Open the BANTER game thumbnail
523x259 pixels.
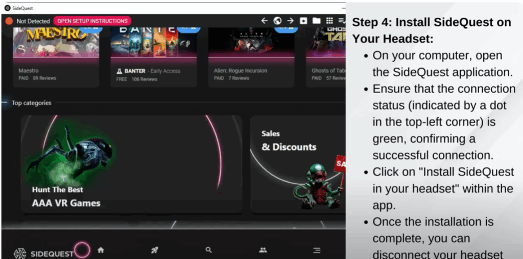click(x=154, y=43)
